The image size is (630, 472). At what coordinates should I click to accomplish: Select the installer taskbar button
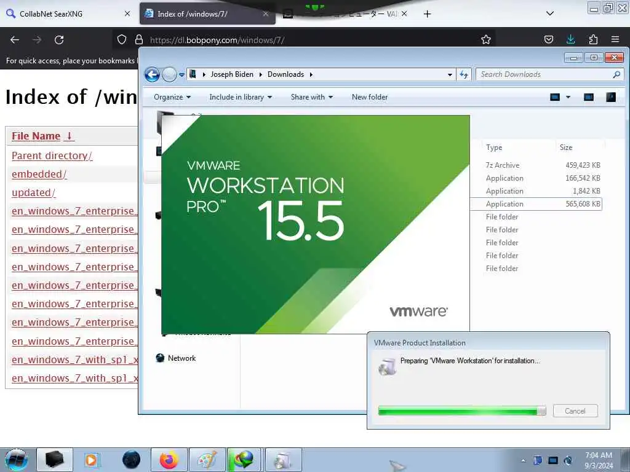click(283, 460)
